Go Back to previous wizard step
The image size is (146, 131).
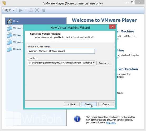pyautogui.click(x=72, y=104)
